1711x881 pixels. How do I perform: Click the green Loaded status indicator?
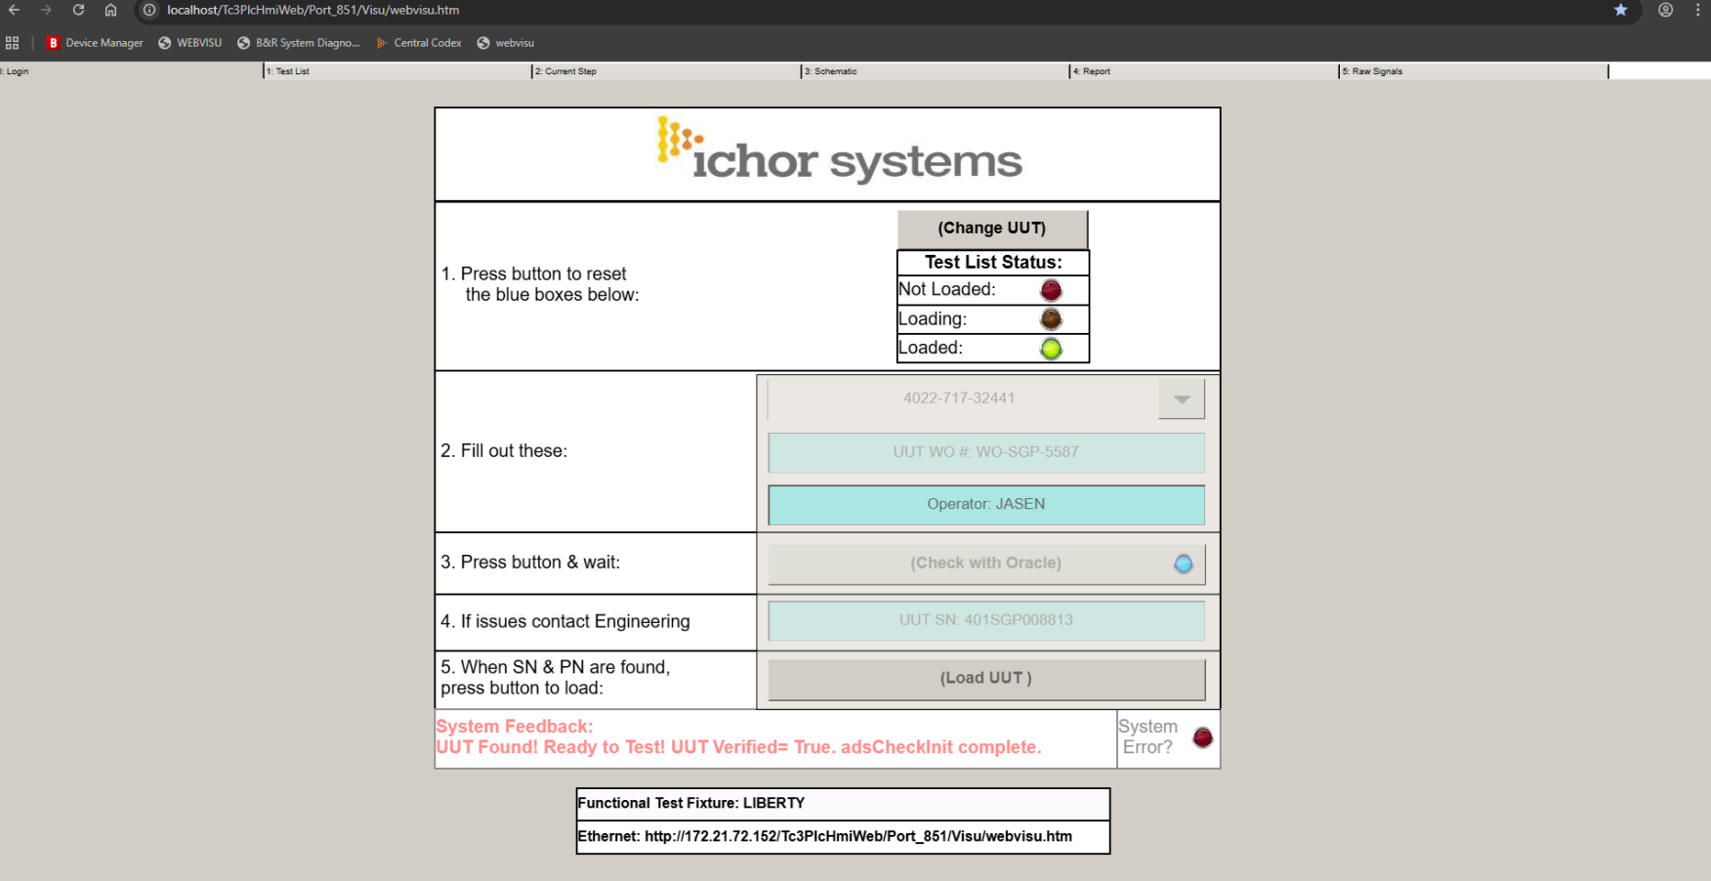click(x=1051, y=349)
